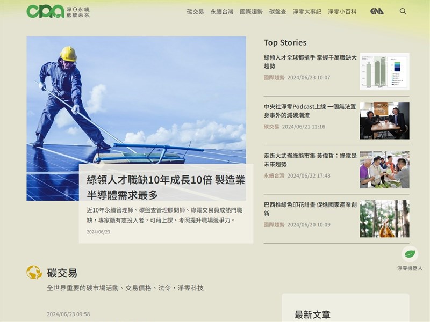The height and width of the screenshot is (322, 430).
Task: Switch to 永續台灣 in the top navigation
Action: pyautogui.click(x=222, y=11)
